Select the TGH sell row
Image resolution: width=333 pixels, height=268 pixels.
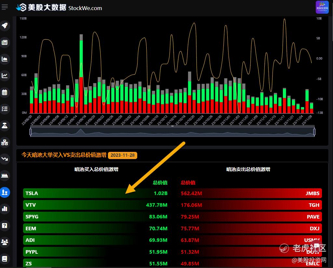pos(251,205)
